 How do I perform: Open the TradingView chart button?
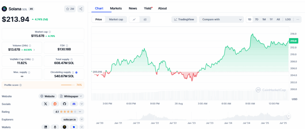[184, 19]
